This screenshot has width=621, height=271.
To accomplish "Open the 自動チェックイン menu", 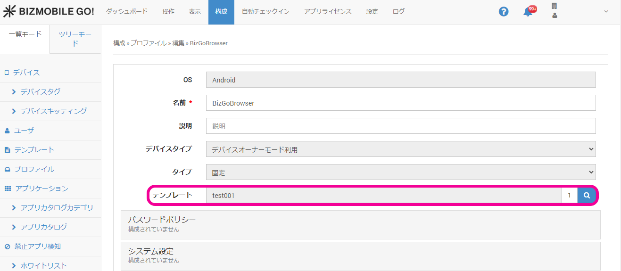I will [265, 12].
